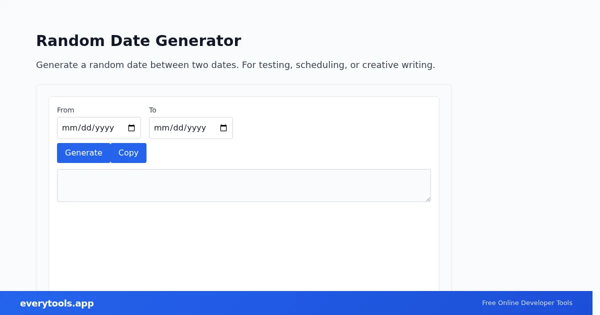This screenshot has width=600, height=315.
Task: Open the To date calendar picker icon
Action: [x=223, y=128]
